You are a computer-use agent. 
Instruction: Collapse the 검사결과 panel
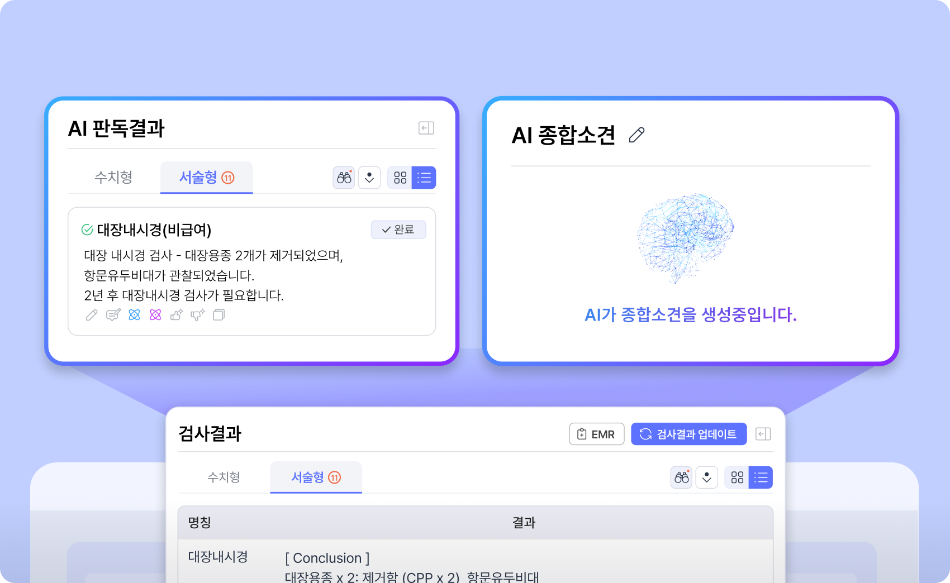click(763, 434)
